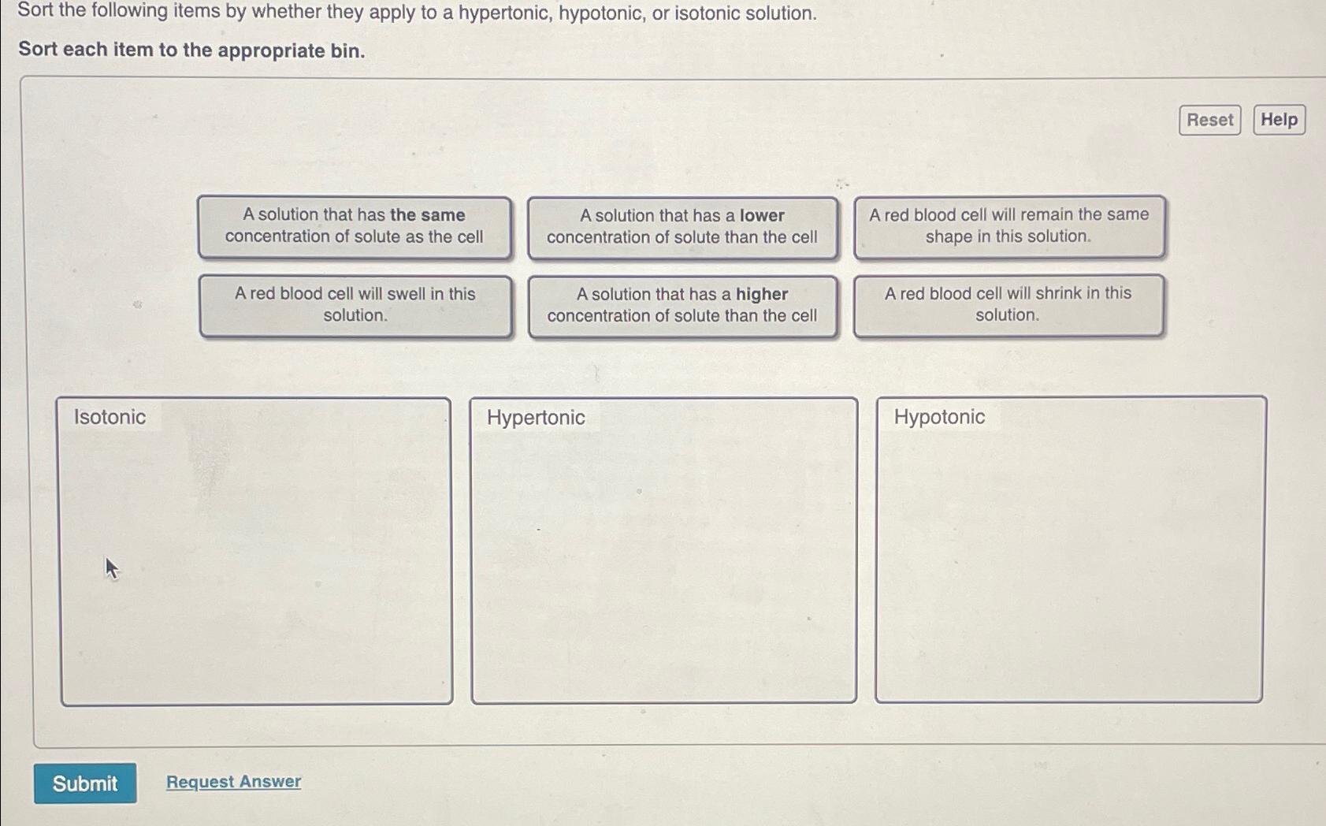Viewport: 1326px width, 826px height.
Task: Select the 'red blood cell will remain the same shape' item
Action: pos(1008,226)
